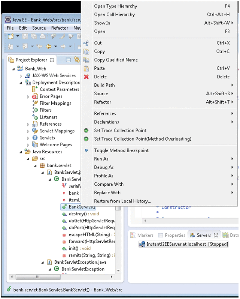Click the Print toolbar icon
The width and height of the screenshot is (240, 299).
tap(43, 36)
